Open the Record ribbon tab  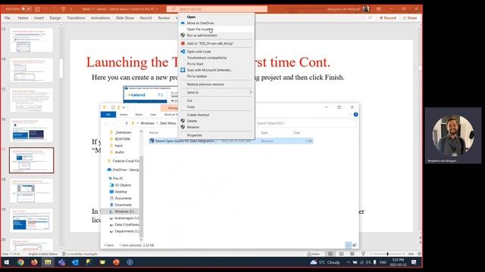tap(145, 18)
